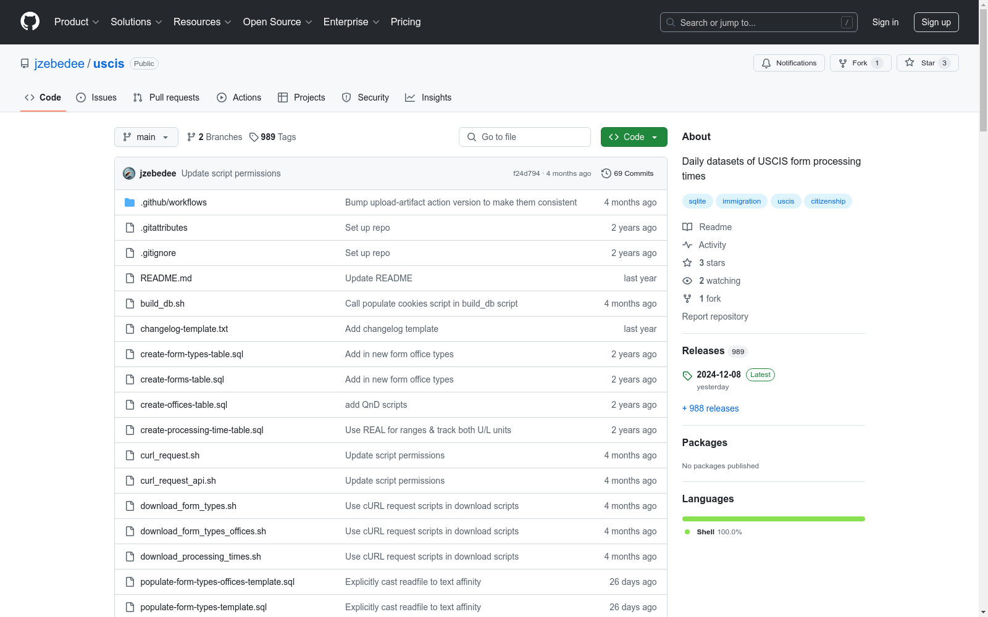Screen dimensions: 988x617
Task: Click the 'Update README' commit message
Action: (379, 278)
